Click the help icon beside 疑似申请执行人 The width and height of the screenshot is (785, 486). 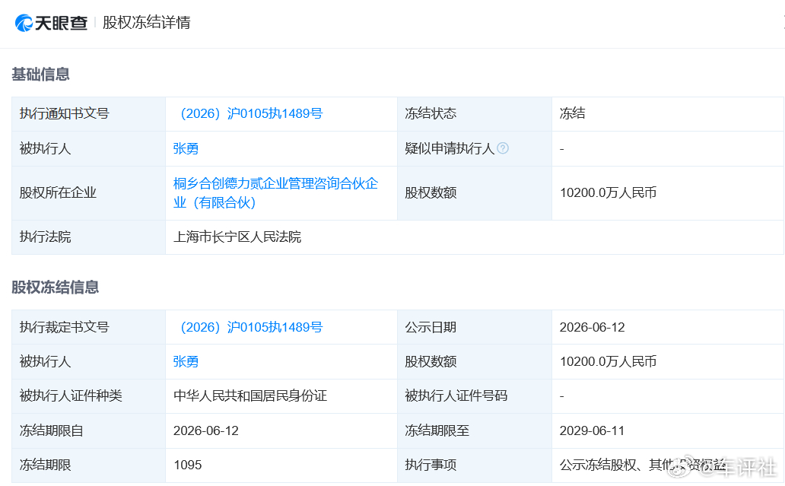click(x=503, y=148)
